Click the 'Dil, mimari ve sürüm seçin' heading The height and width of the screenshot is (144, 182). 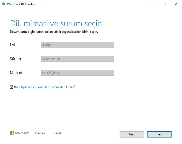(56, 23)
